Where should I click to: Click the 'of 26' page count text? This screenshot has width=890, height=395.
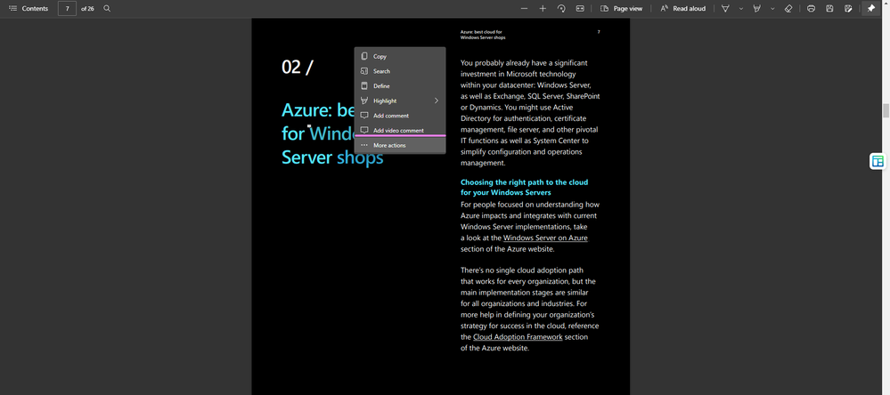[x=87, y=9]
